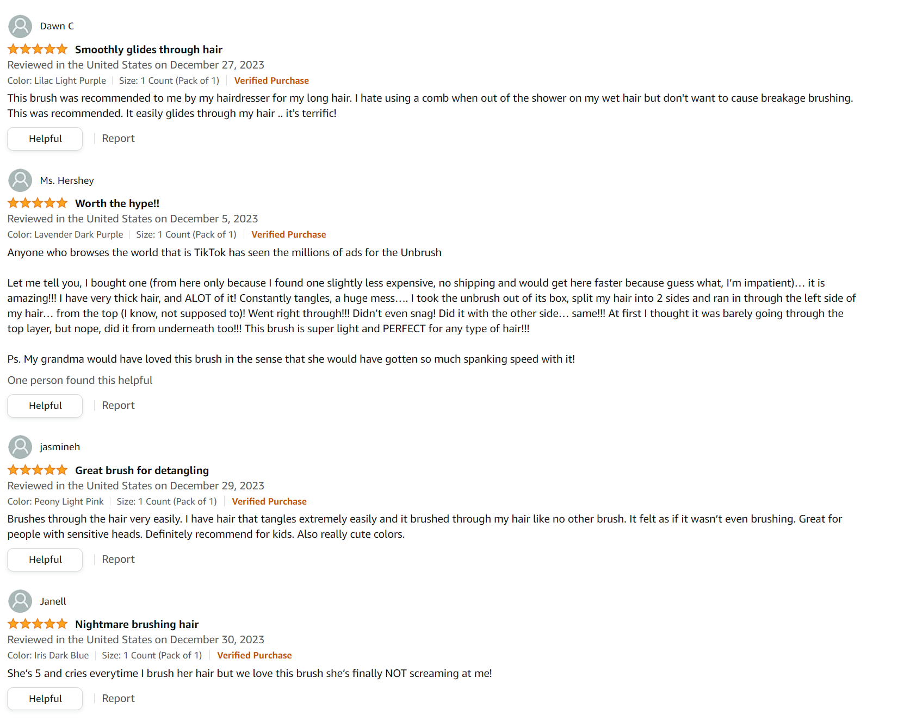Mark Janell's review as Helpful
904x721 pixels.
coord(45,699)
